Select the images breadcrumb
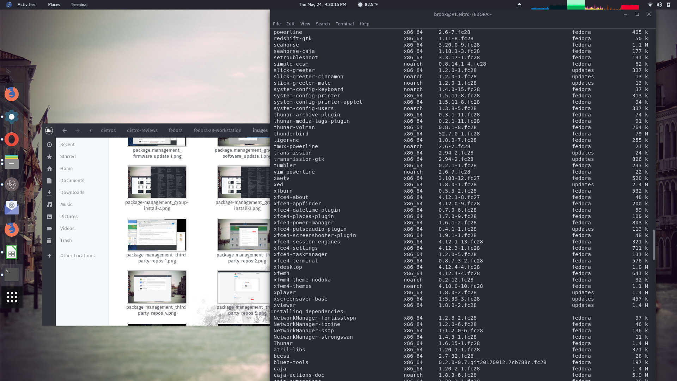The image size is (677, 381). (x=260, y=130)
